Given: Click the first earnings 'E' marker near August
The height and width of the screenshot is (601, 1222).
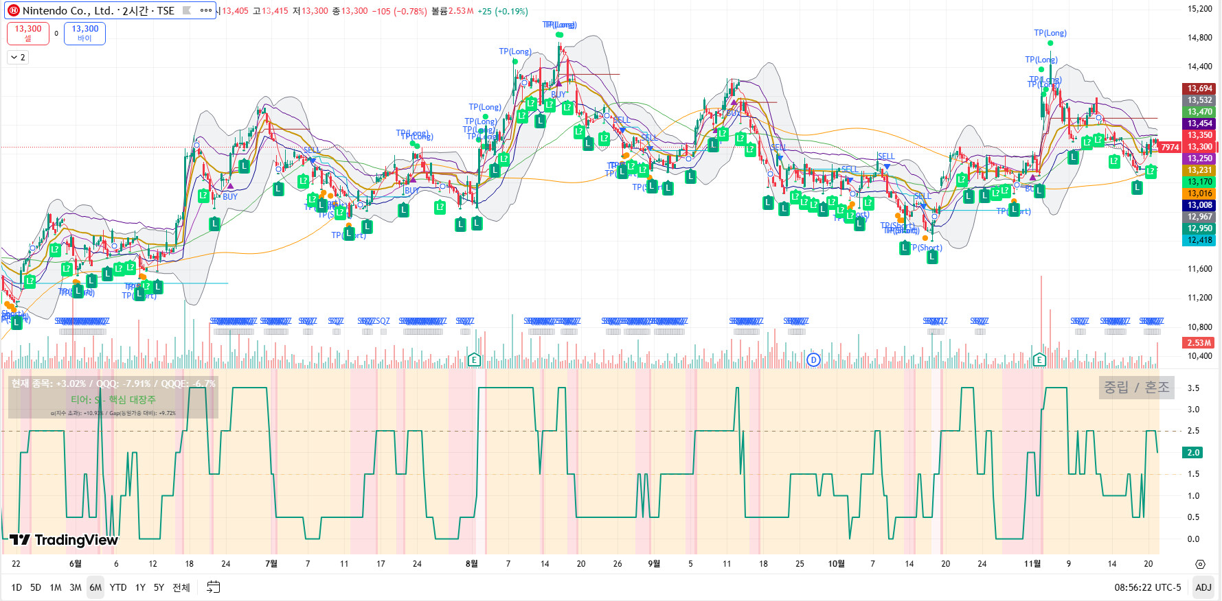Looking at the screenshot, I should 473,360.
